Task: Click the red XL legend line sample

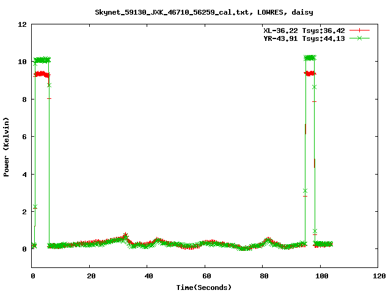Action: point(359,31)
